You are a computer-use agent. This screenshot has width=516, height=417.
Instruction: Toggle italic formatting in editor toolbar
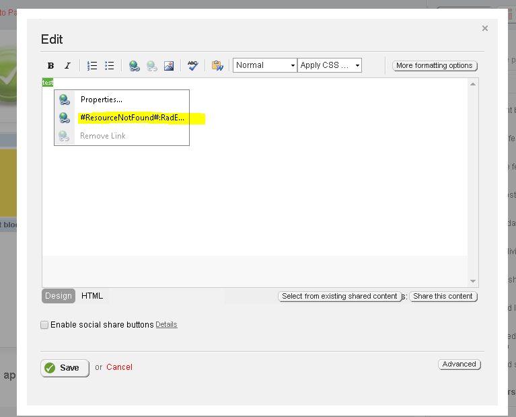click(x=68, y=65)
